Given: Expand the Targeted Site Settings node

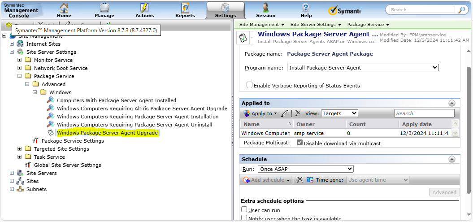Looking at the screenshot, I should point(20,149).
